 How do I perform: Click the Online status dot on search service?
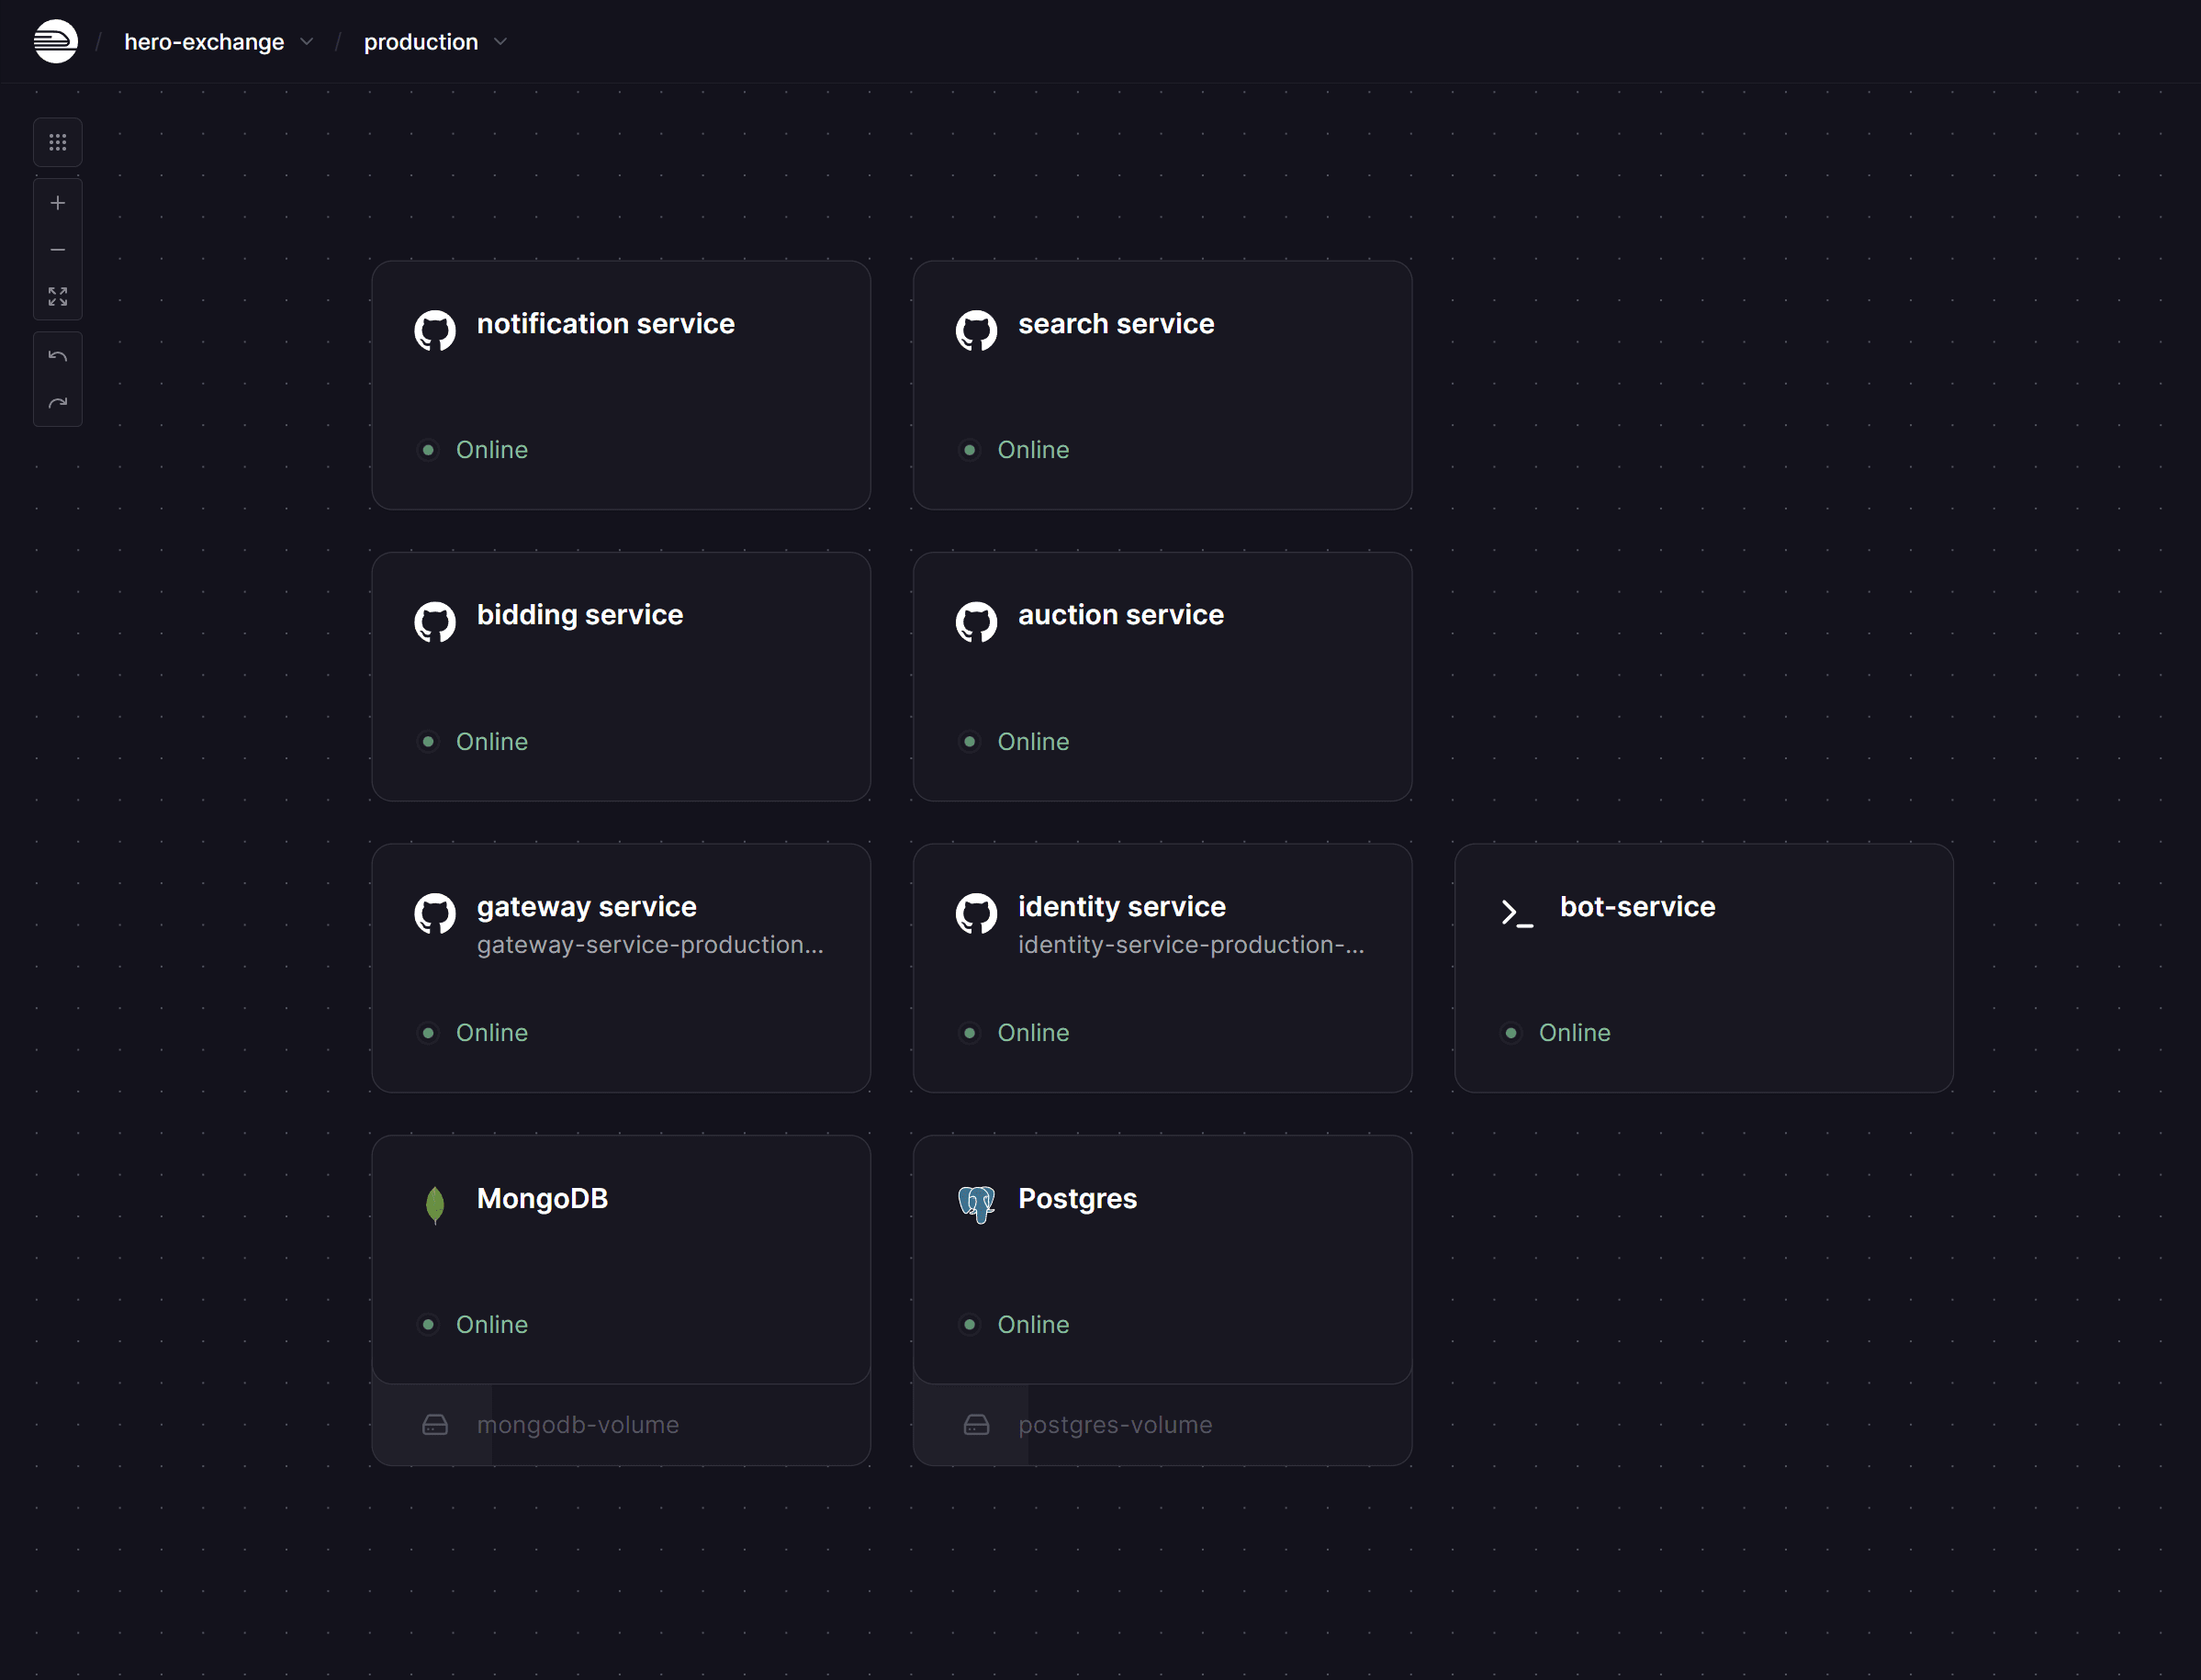tap(969, 450)
